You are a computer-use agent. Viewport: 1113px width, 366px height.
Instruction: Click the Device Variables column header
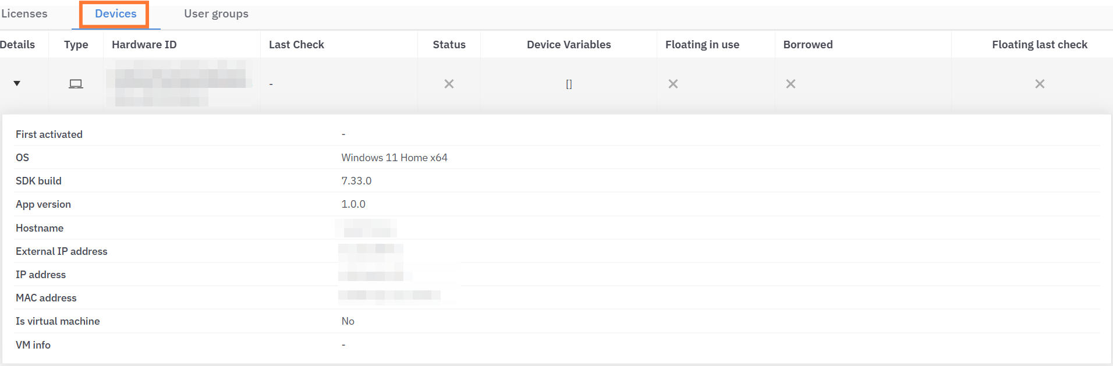(x=569, y=45)
